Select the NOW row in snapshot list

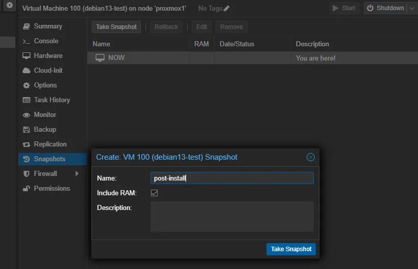[x=252, y=58]
